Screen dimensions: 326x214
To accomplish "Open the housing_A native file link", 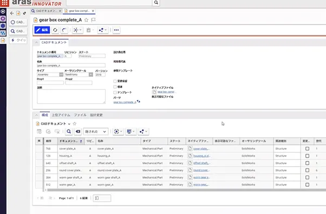I will click(x=201, y=156).
